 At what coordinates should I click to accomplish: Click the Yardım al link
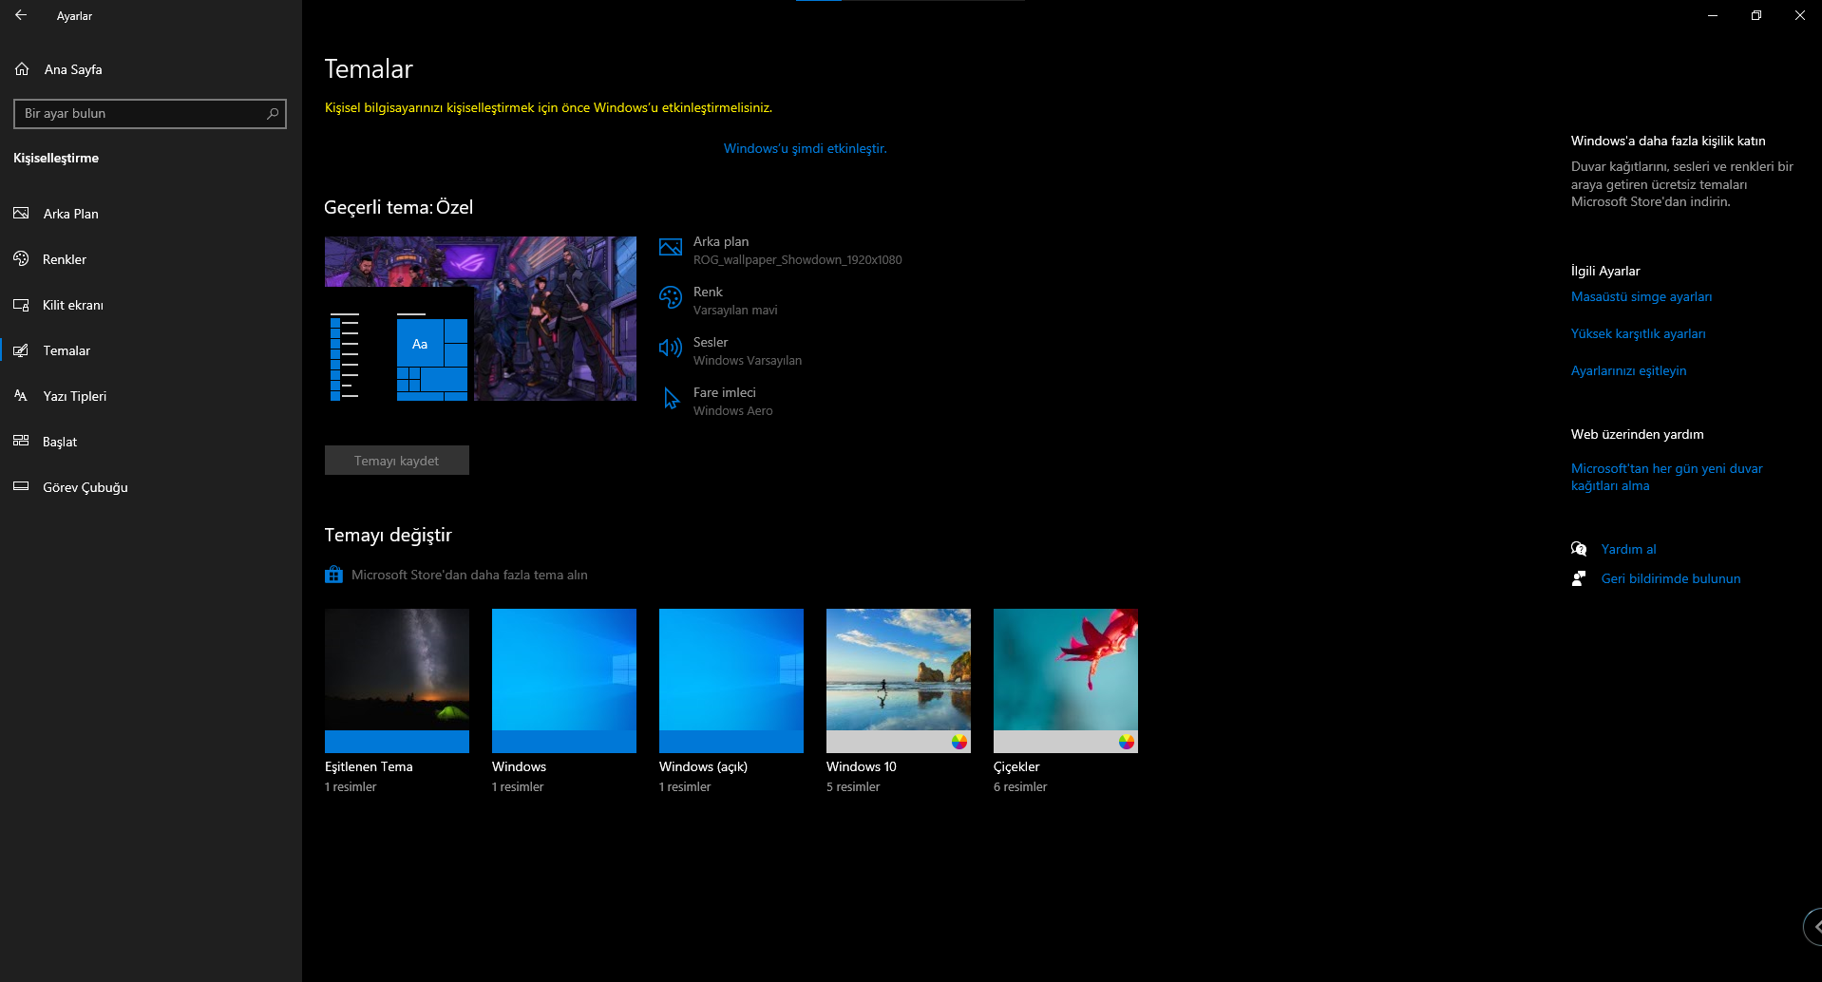[1628, 549]
